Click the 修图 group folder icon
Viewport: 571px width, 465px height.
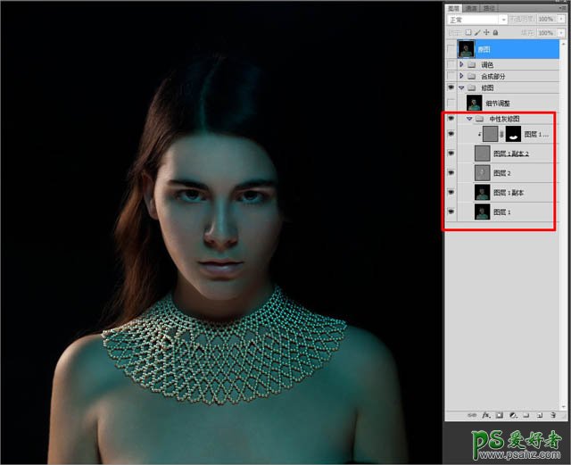coord(472,87)
